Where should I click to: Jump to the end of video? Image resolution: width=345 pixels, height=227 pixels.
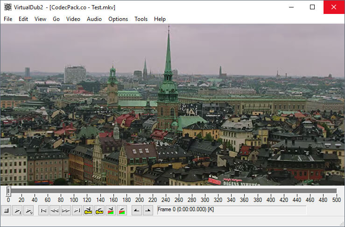tap(77, 211)
